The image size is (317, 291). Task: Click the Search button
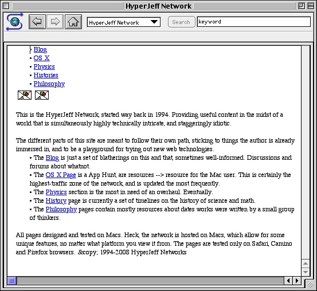coord(181,22)
